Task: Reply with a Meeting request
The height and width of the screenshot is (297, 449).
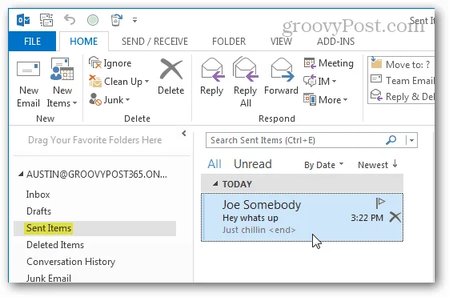Action: pos(328,63)
